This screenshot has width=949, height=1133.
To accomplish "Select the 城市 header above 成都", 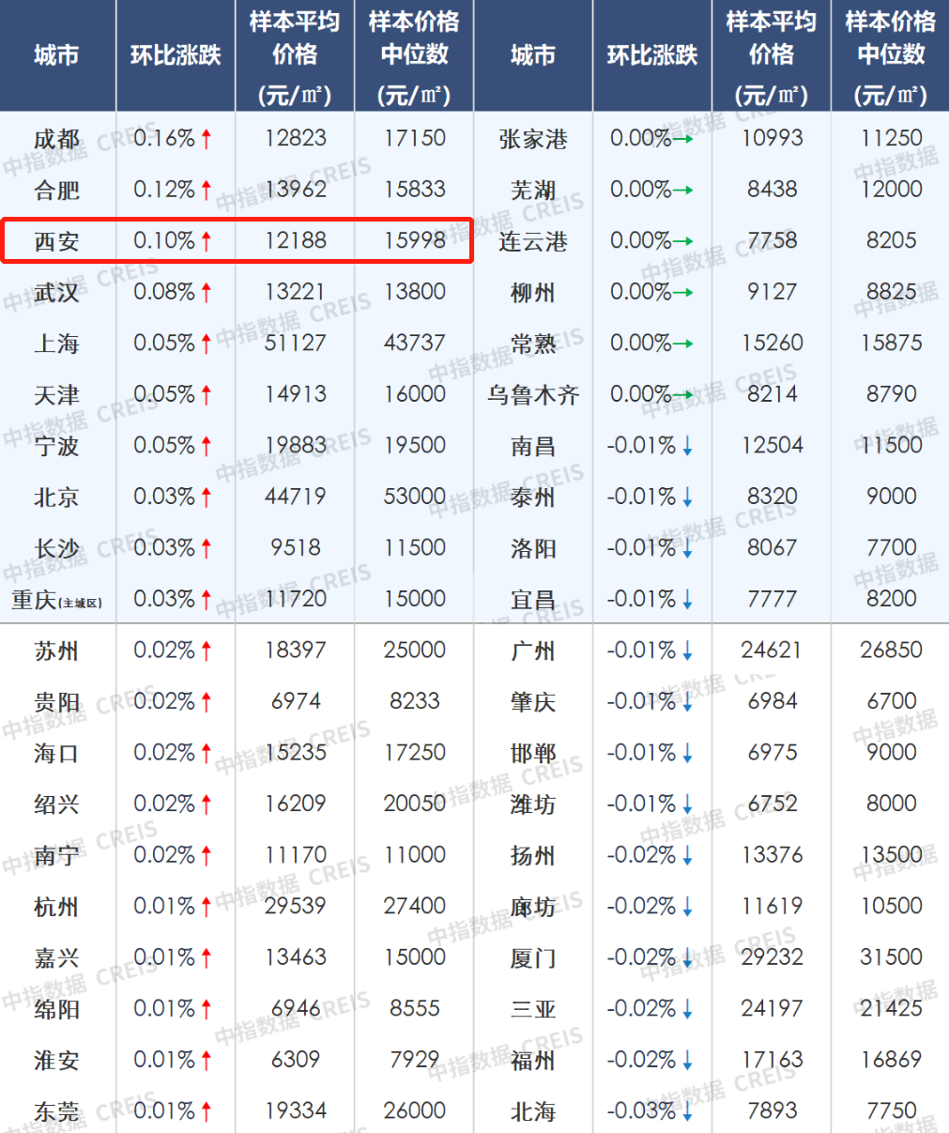I will [x=56, y=55].
